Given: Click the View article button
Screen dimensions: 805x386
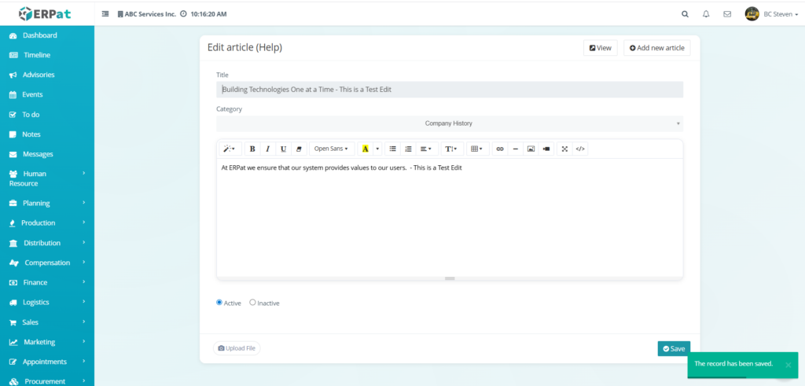Looking at the screenshot, I should coord(600,48).
